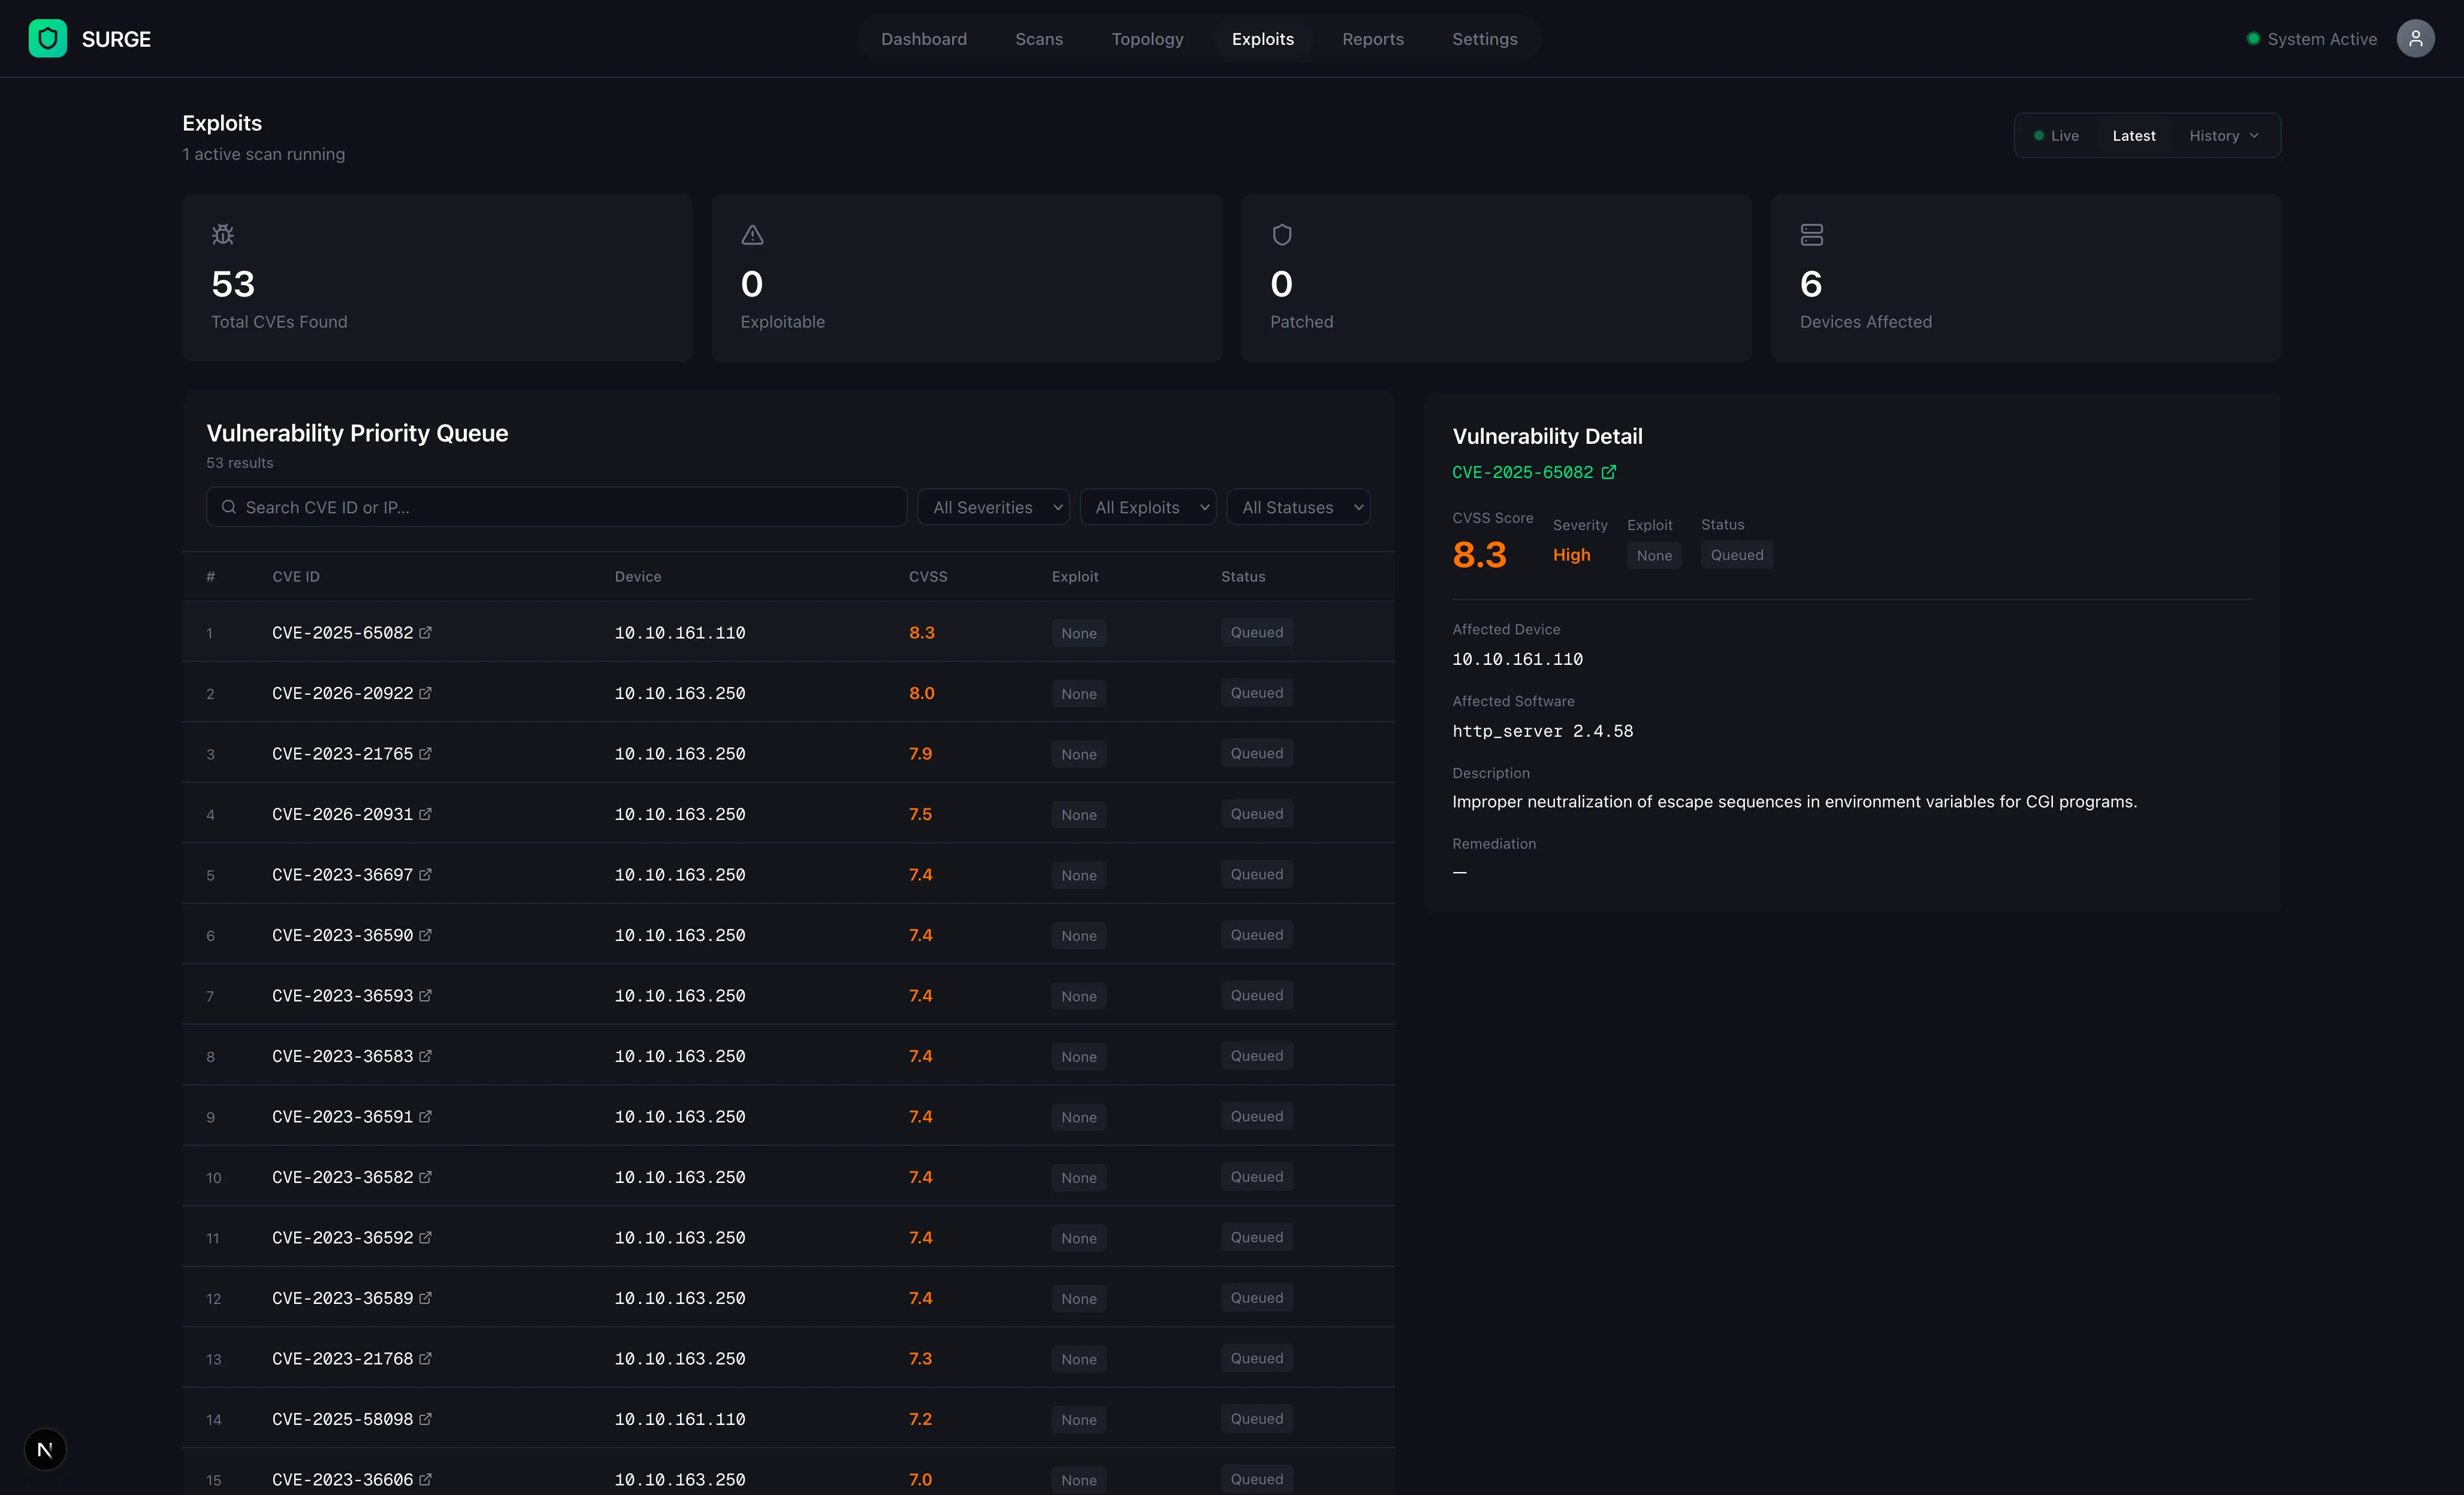Click Queued badge in row CVE-2023-36697
This screenshot has height=1495, width=2464.
[x=1257, y=874]
